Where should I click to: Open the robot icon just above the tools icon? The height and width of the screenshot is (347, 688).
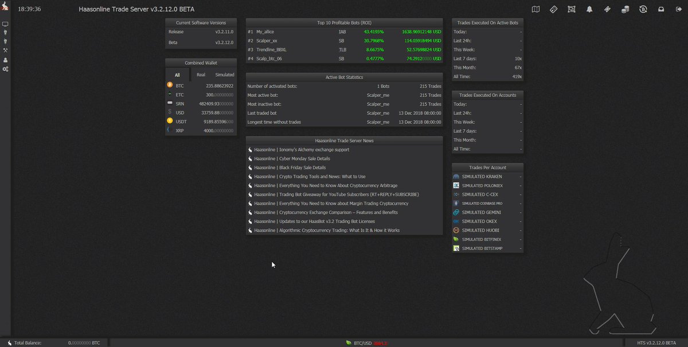tap(5, 41)
